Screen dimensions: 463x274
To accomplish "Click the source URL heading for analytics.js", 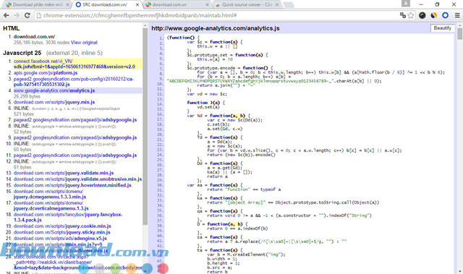I will [x=216, y=28].
